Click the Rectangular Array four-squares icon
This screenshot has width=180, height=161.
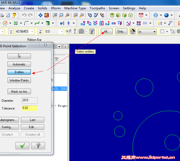click(139, 23)
